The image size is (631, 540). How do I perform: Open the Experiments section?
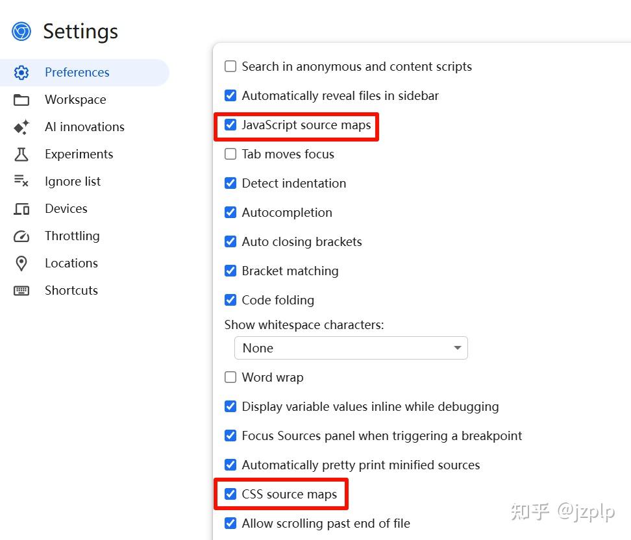coord(79,154)
